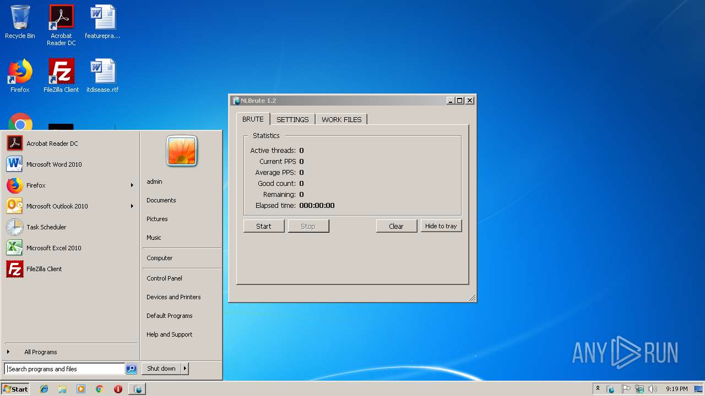Open Microsoft Outlook 2010 from Start menu
This screenshot has width=705, height=396.
(70, 206)
